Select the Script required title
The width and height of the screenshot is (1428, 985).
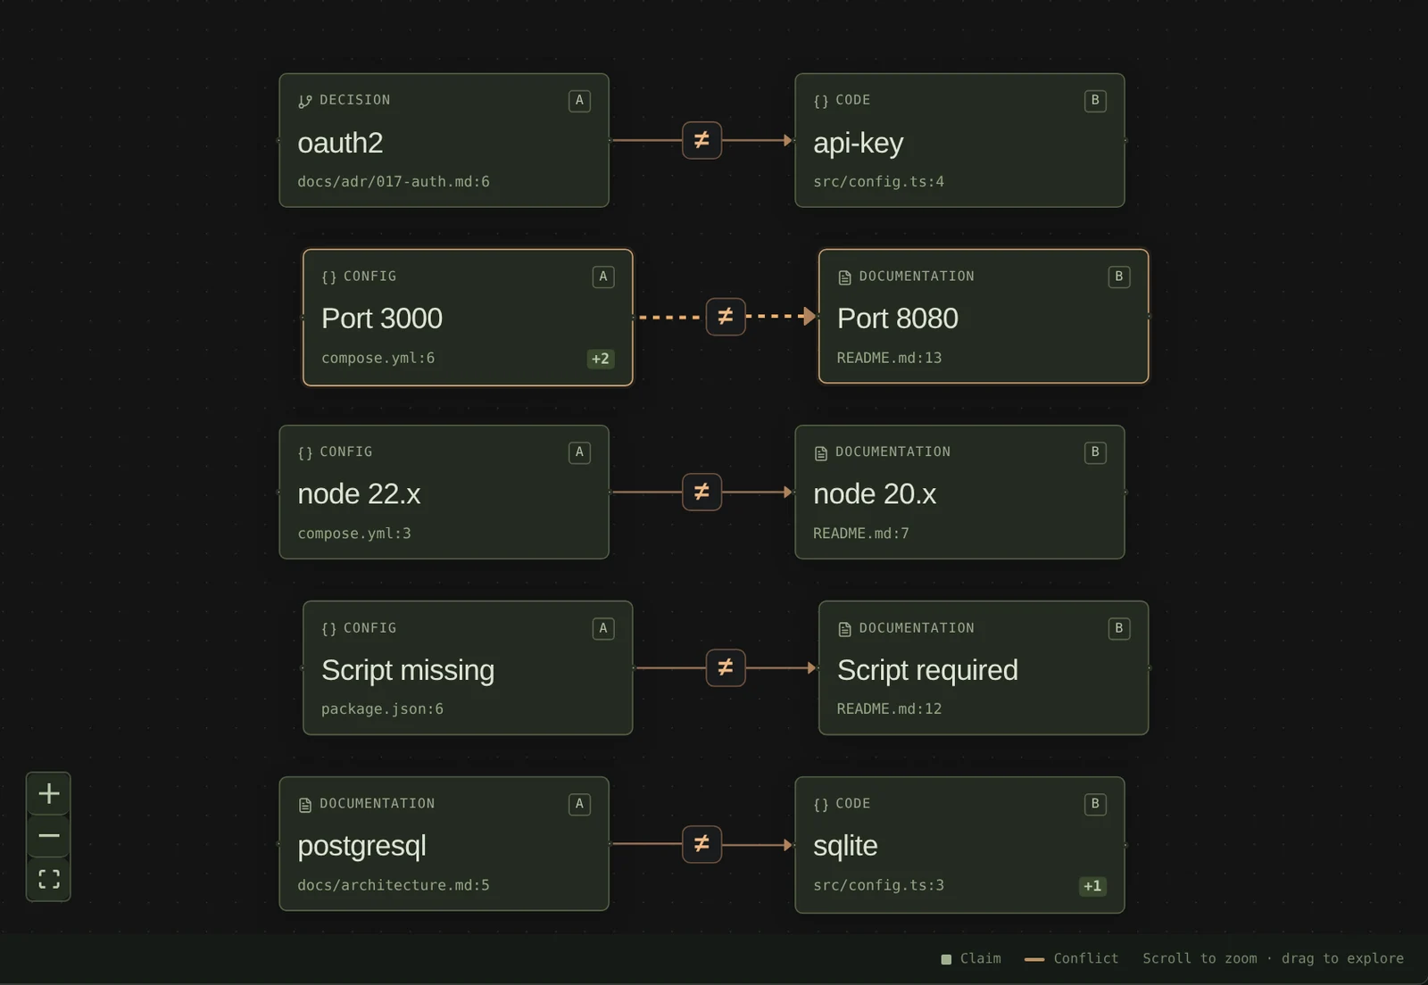pos(927,670)
